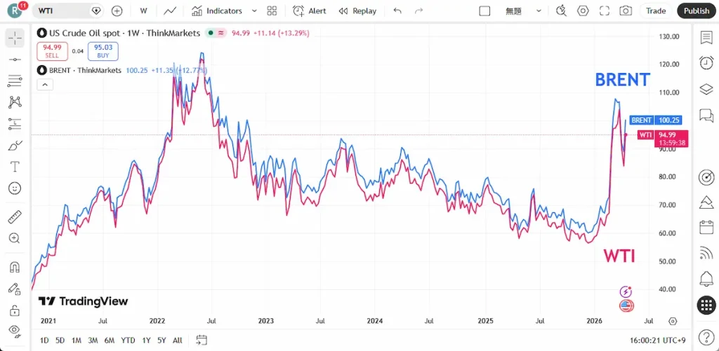Open the go to date calendar
The image size is (719, 351).
202,340
